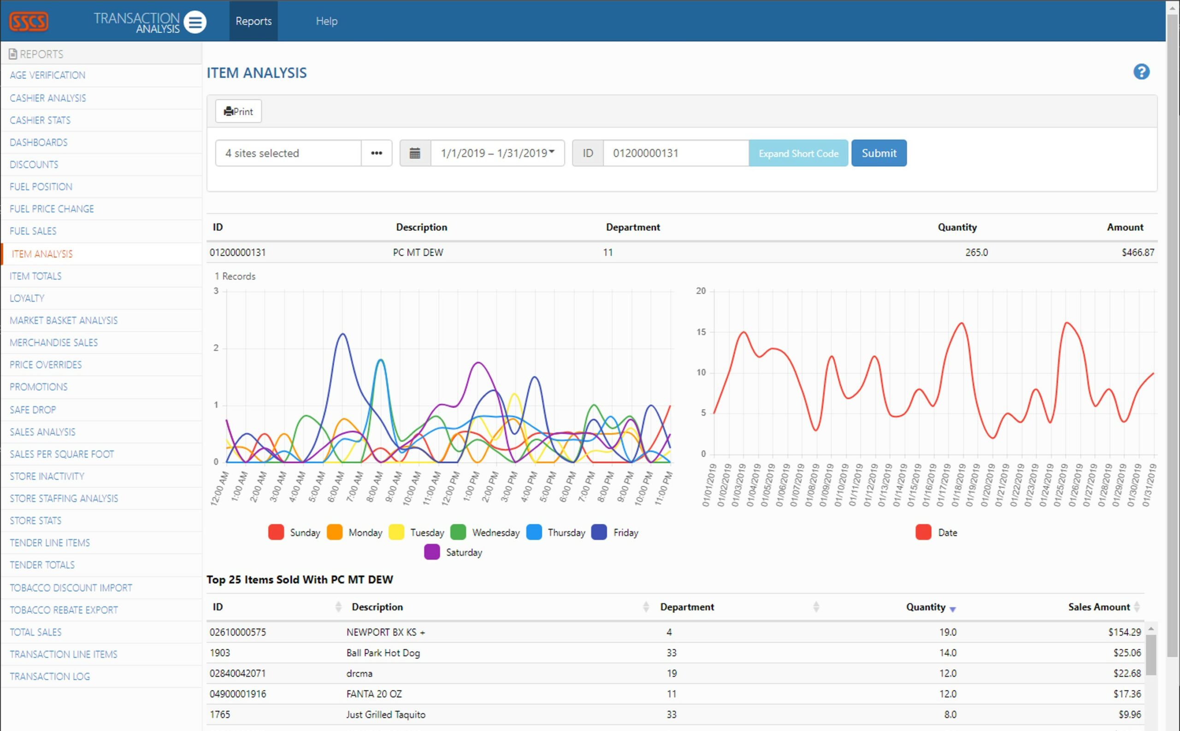Click the calendar icon by date range
This screenshot has width=1180, height=731.
tap(415, 153)
